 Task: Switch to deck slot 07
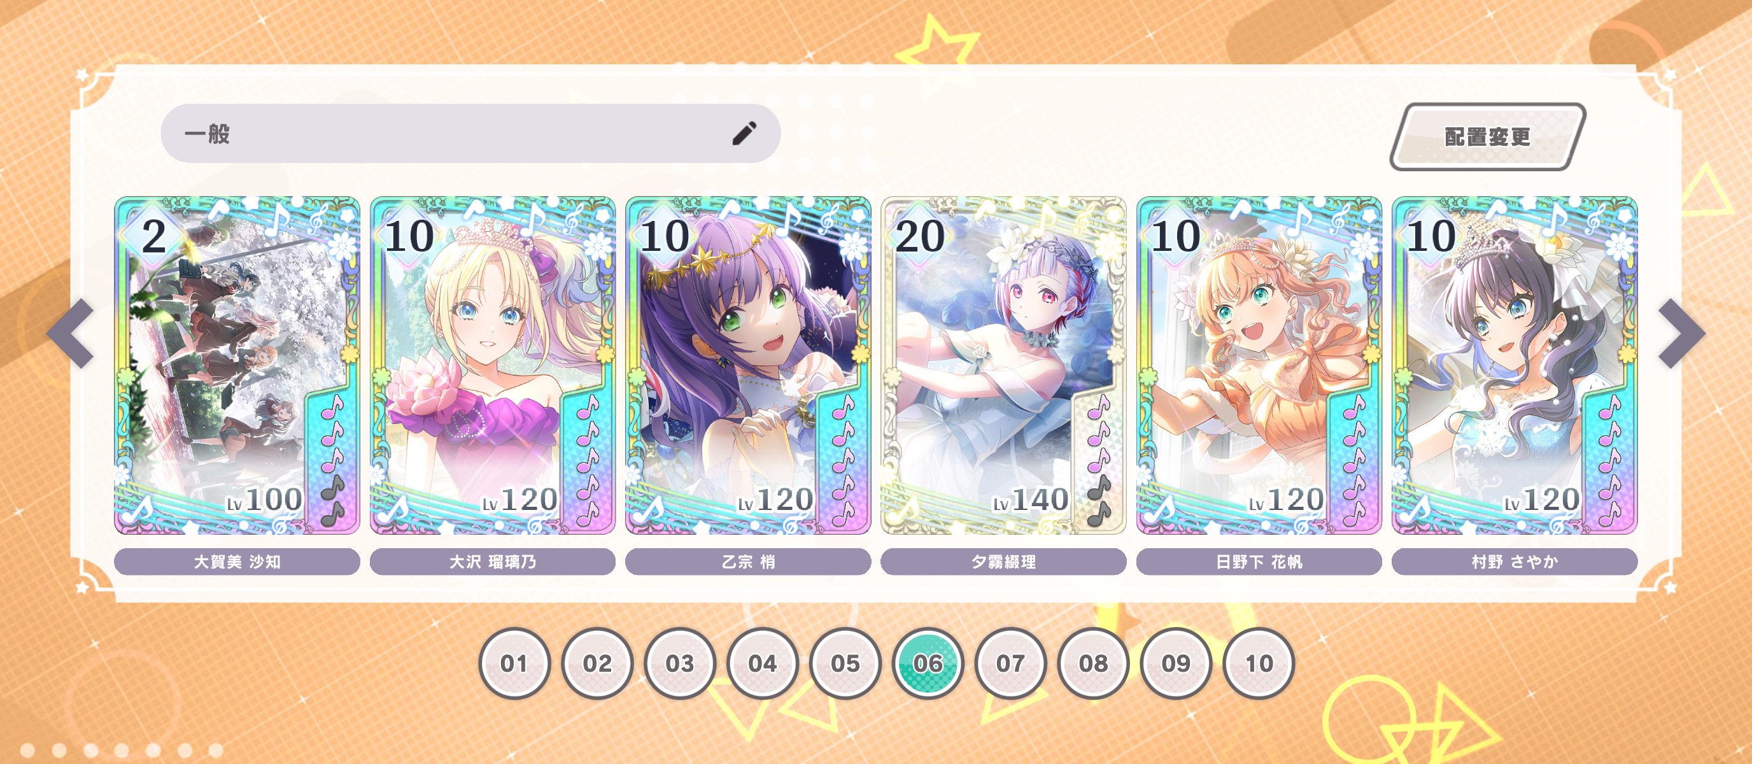[1011, 663]
